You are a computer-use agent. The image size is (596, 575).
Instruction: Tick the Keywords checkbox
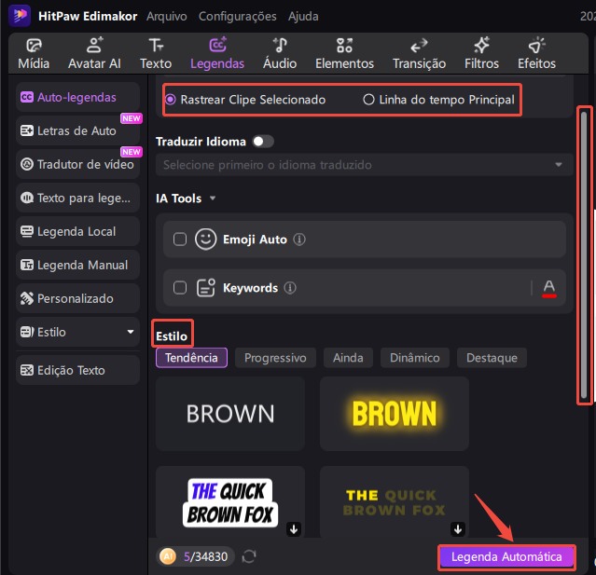[181, 288]
